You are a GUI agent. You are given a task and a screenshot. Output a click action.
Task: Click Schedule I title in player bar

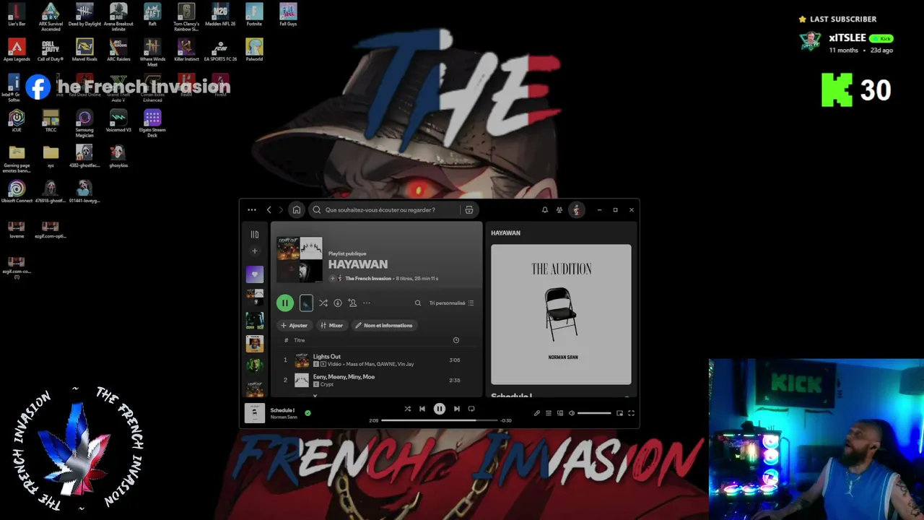click(282, 410)
